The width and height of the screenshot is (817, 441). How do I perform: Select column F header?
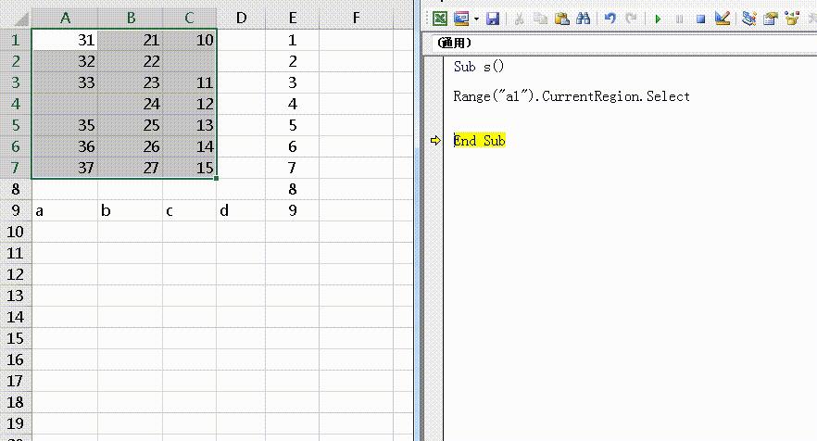[356, 19]
